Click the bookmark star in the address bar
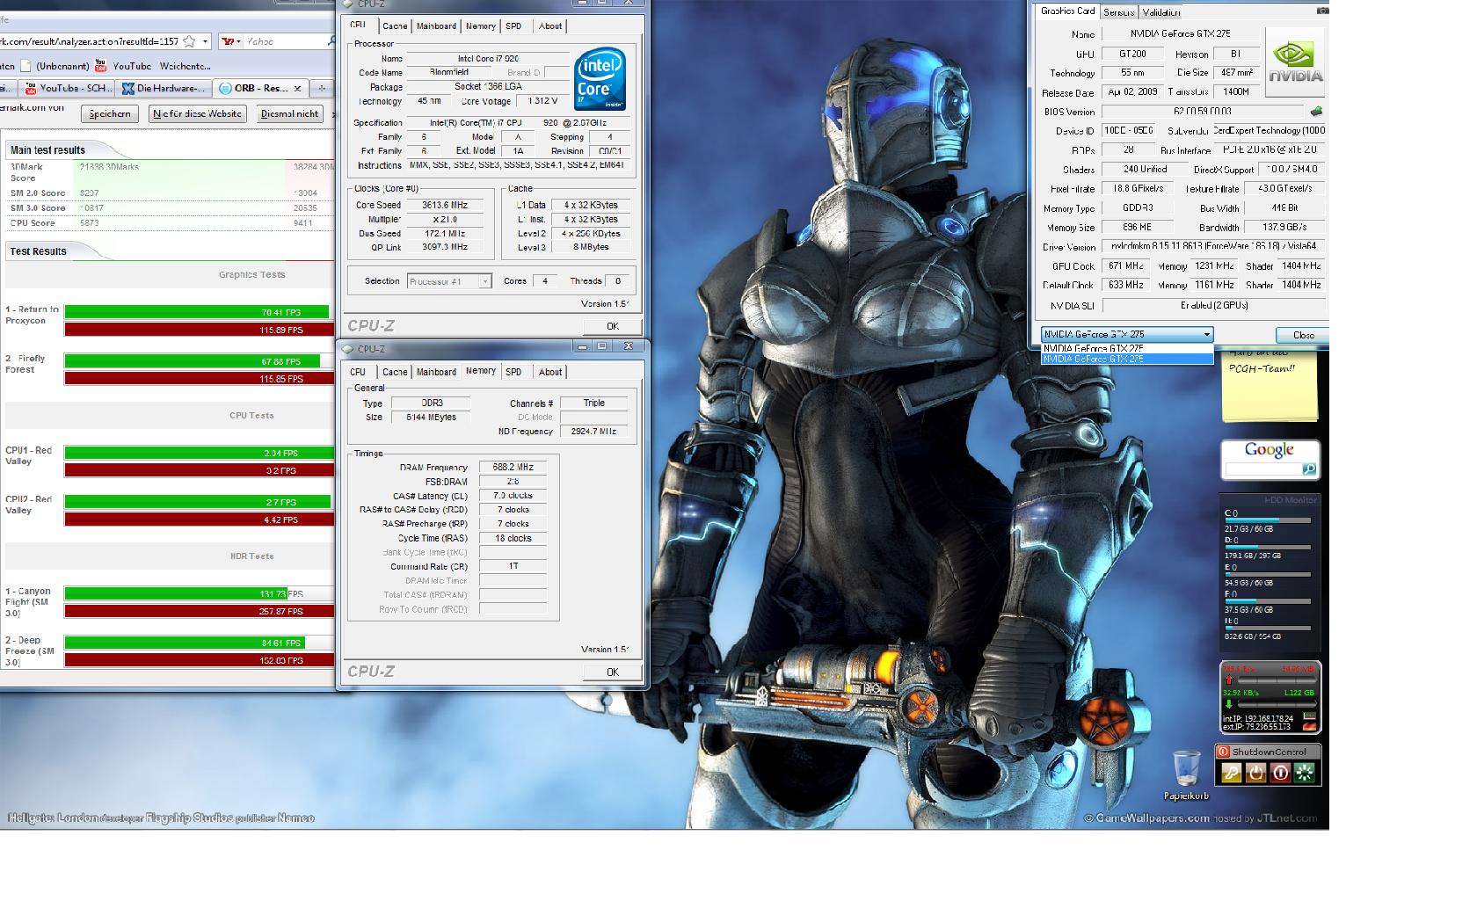This screenshot has height=923, width=1477. click(189, 41)
